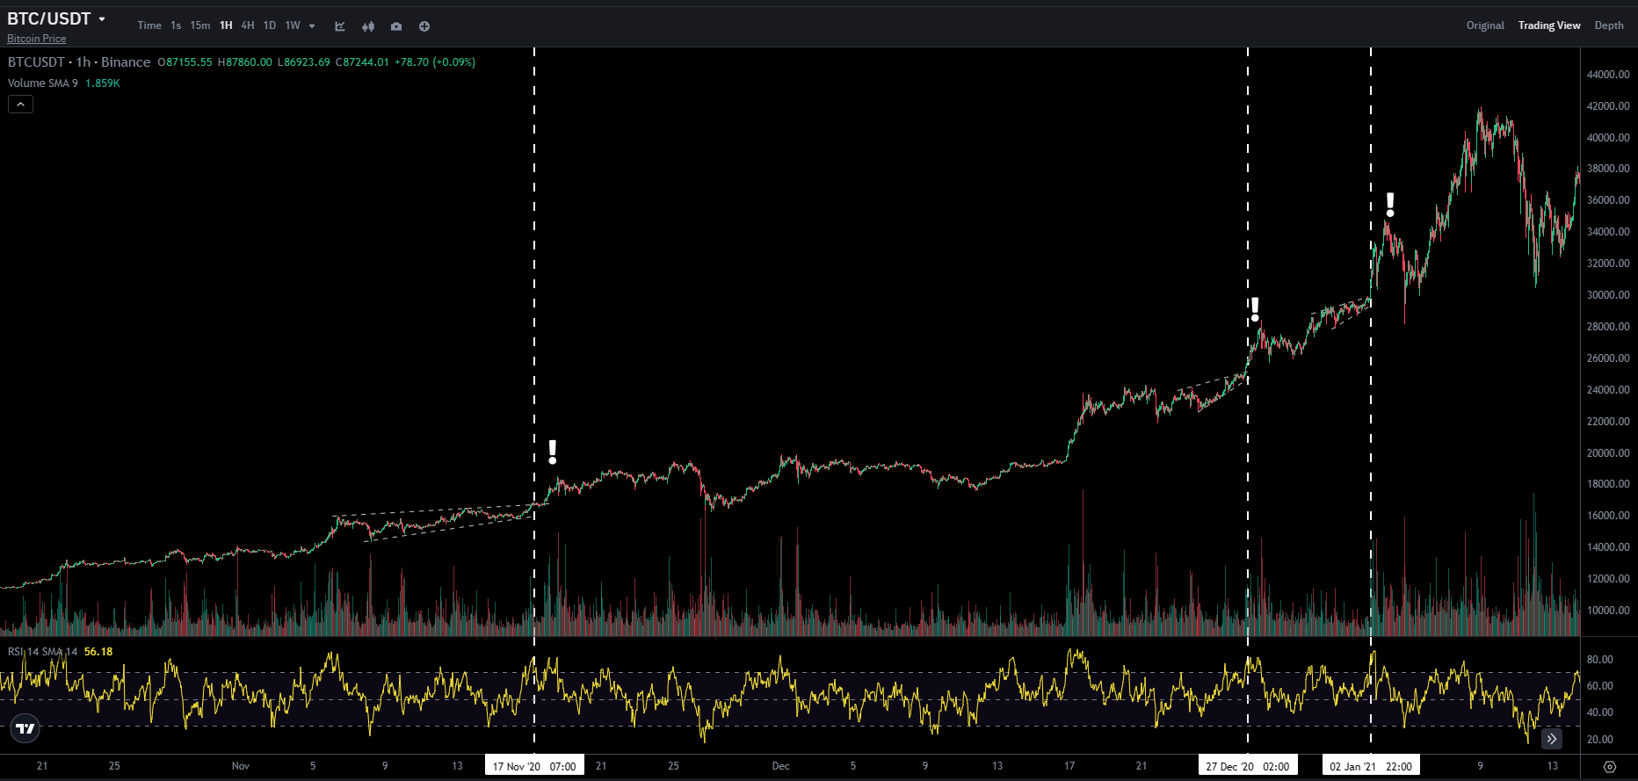Click the low value L86923.69
Screen dimensions: 1638x781
pos(304,62)
